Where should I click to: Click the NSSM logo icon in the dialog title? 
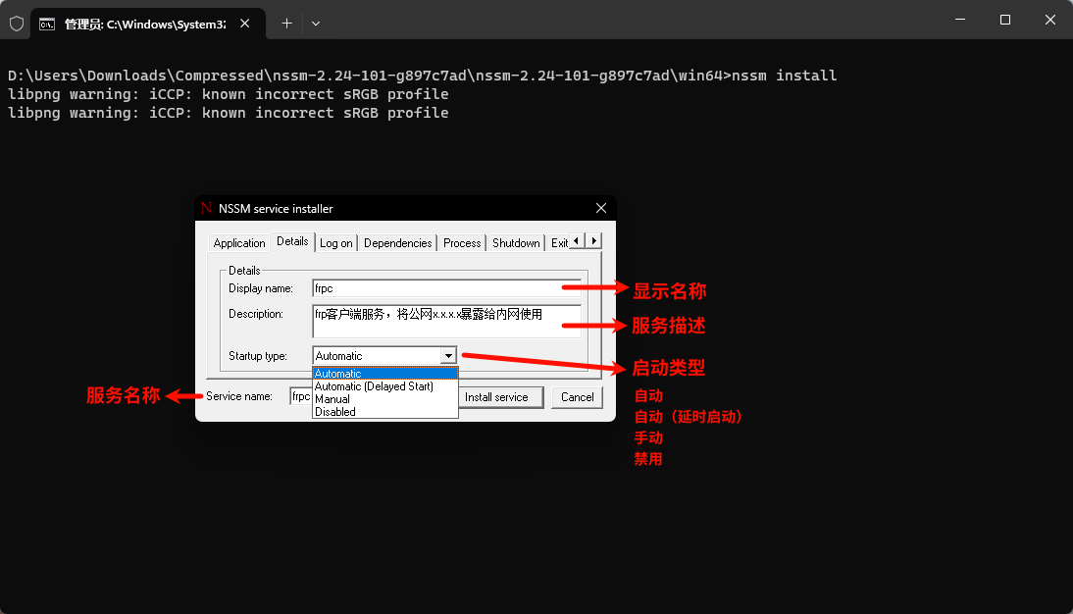(x=207, y=208)
